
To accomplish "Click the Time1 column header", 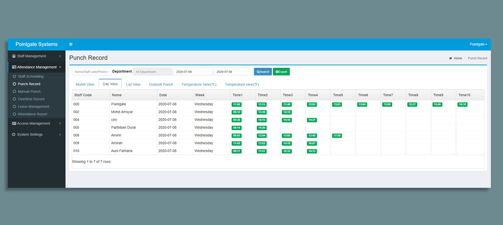I will click(x=243, y=95).
